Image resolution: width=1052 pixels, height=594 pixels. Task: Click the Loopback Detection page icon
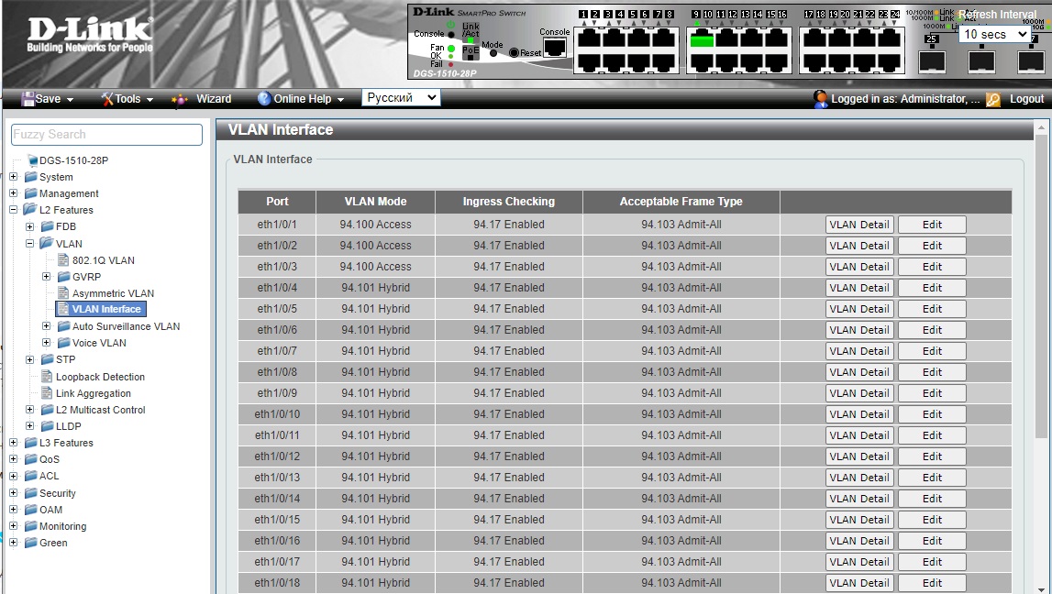point(47,377)
